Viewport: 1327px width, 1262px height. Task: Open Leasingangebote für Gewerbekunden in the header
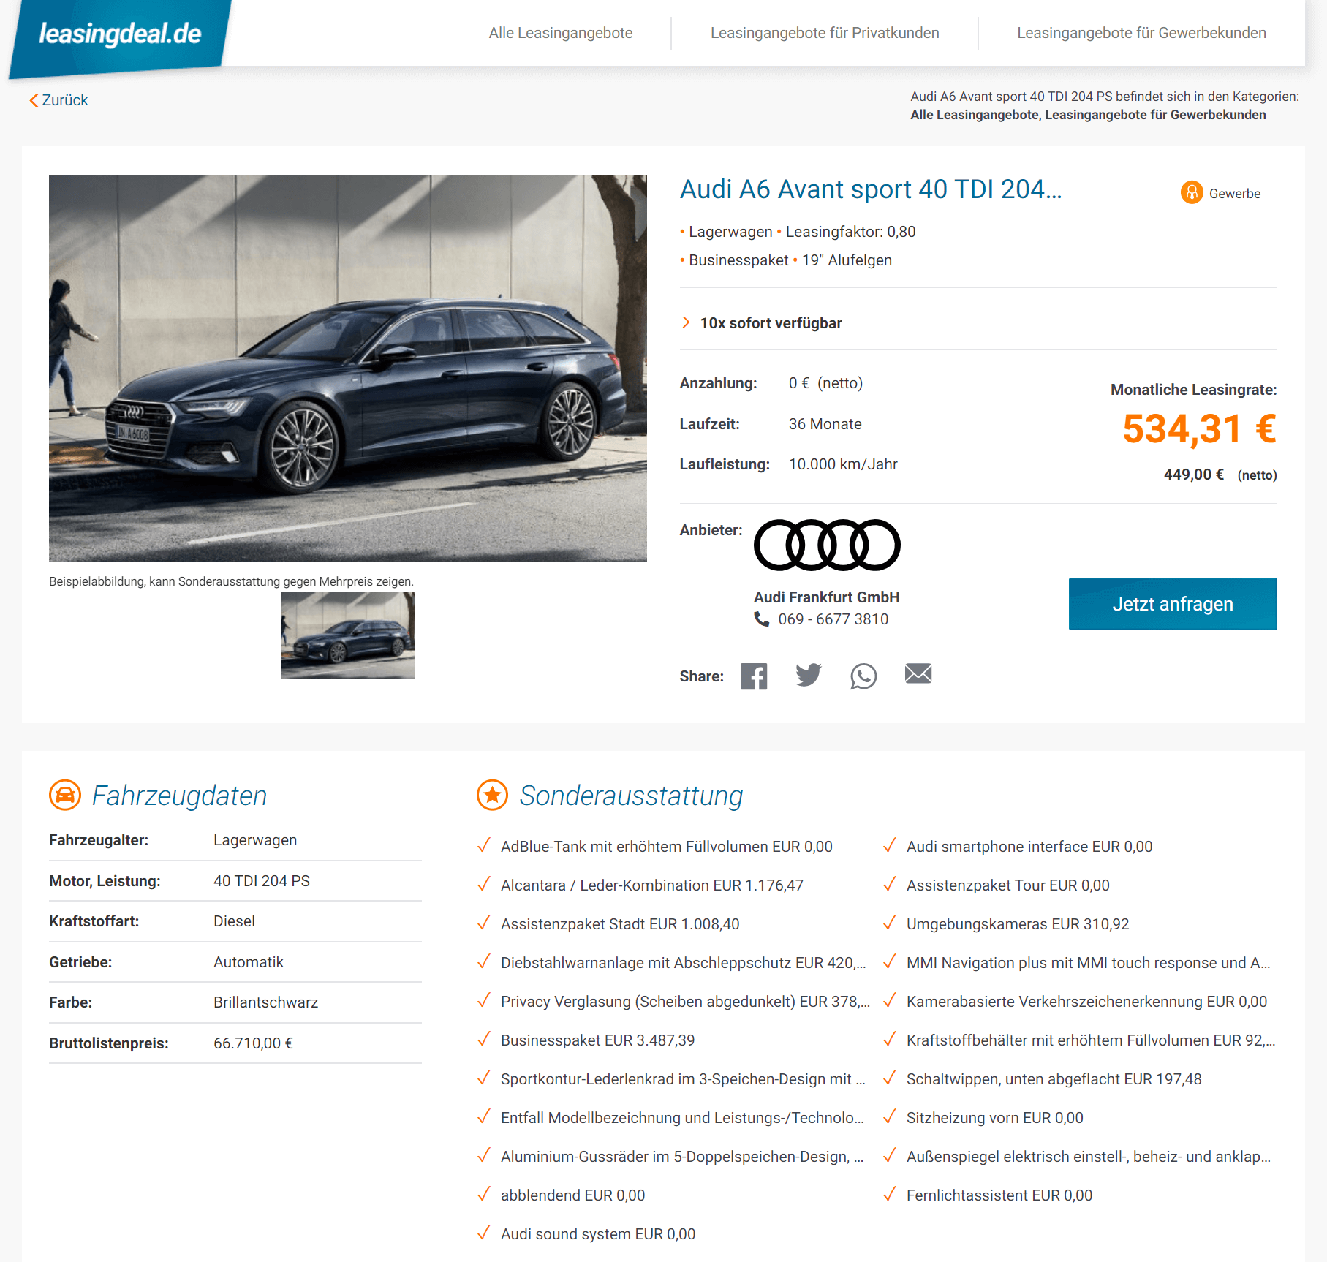click(1141, 33)
